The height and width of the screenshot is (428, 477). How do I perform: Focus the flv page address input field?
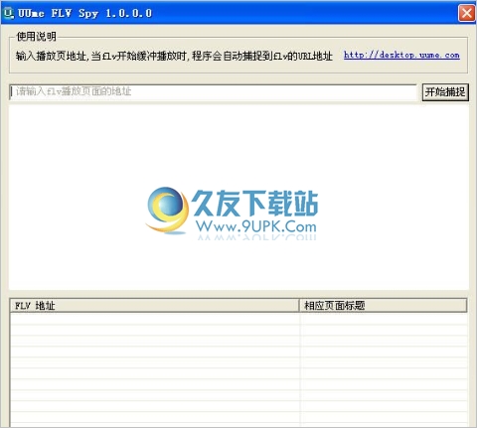pyautogui.click(x=213, y=91)
